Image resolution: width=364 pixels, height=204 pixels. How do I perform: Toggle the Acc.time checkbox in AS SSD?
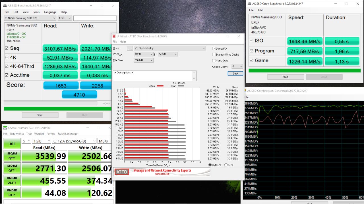click(7, 75)
